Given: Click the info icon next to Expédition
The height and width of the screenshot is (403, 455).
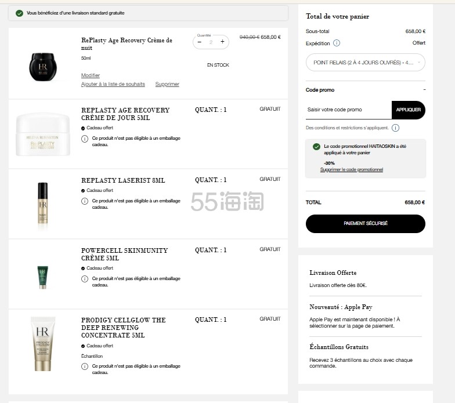Looking at the screenshot, I should point(337,43).
